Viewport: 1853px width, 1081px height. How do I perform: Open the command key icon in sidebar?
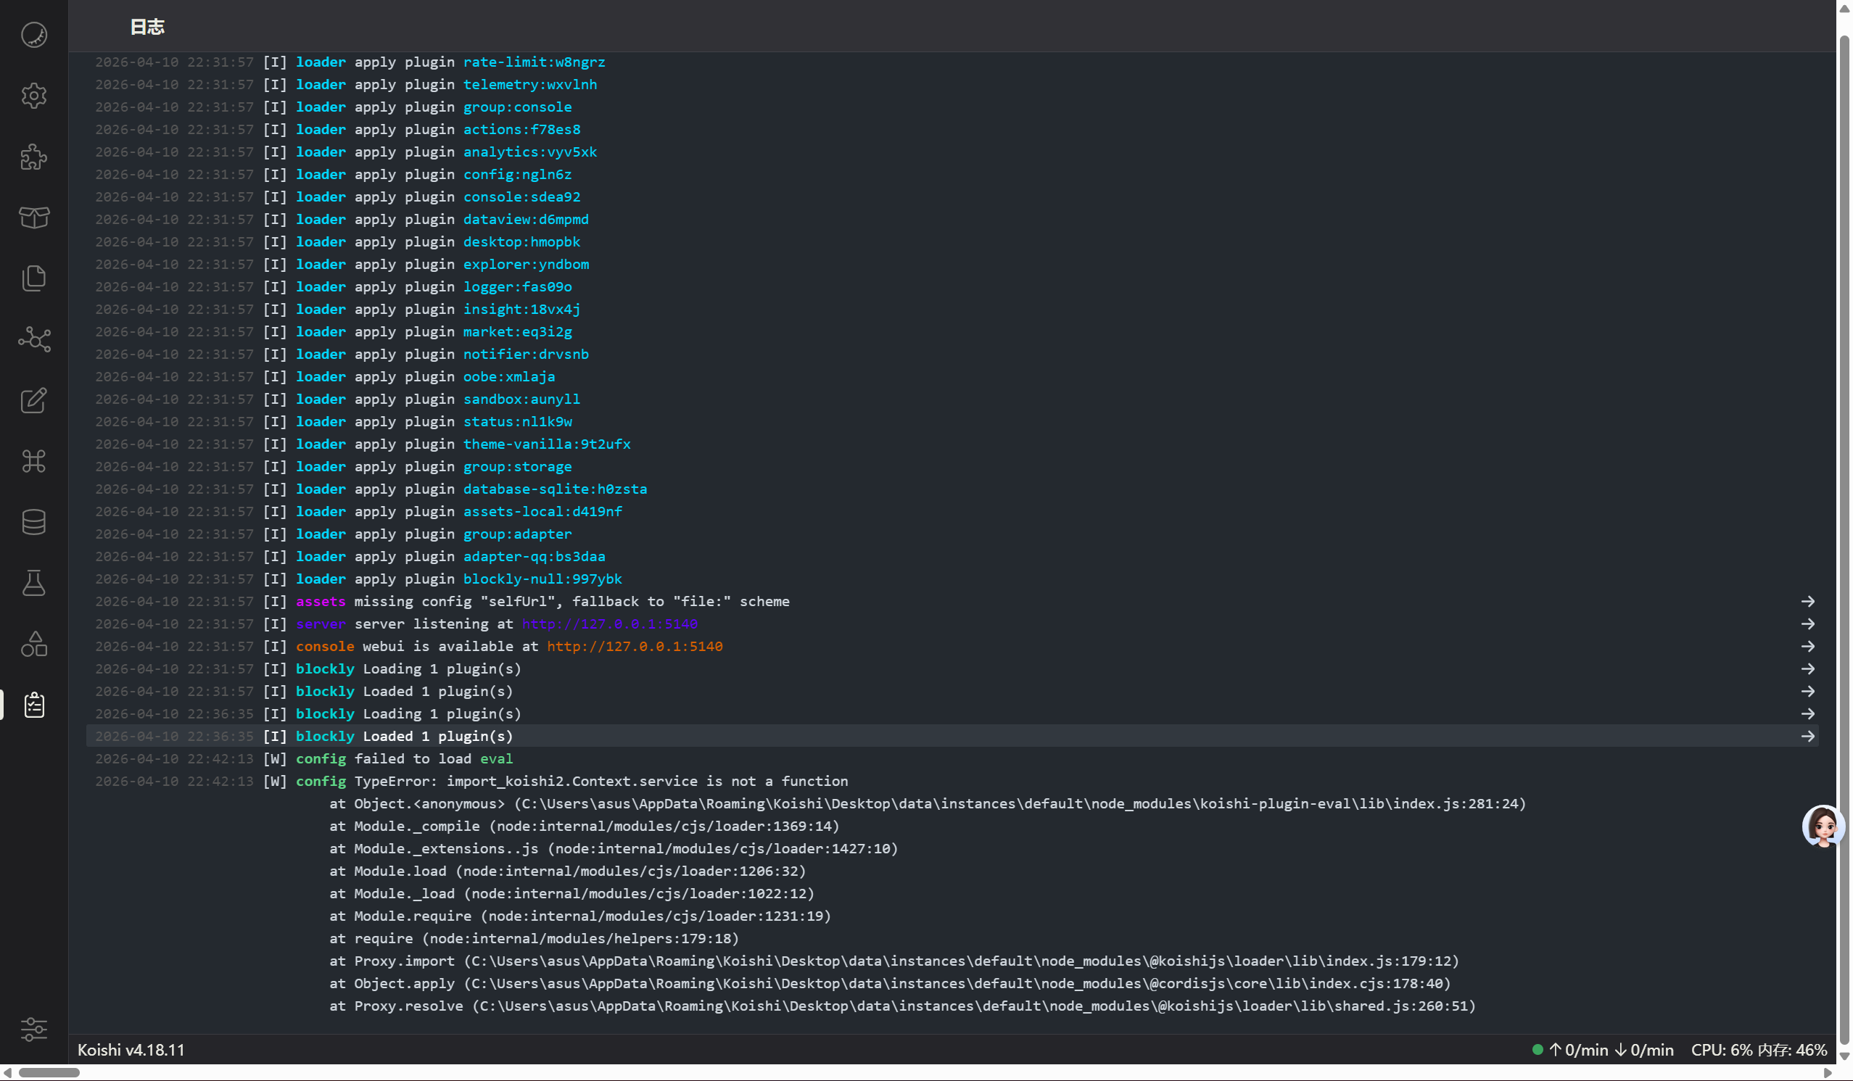pyautogui.click(x=34, y=462)
